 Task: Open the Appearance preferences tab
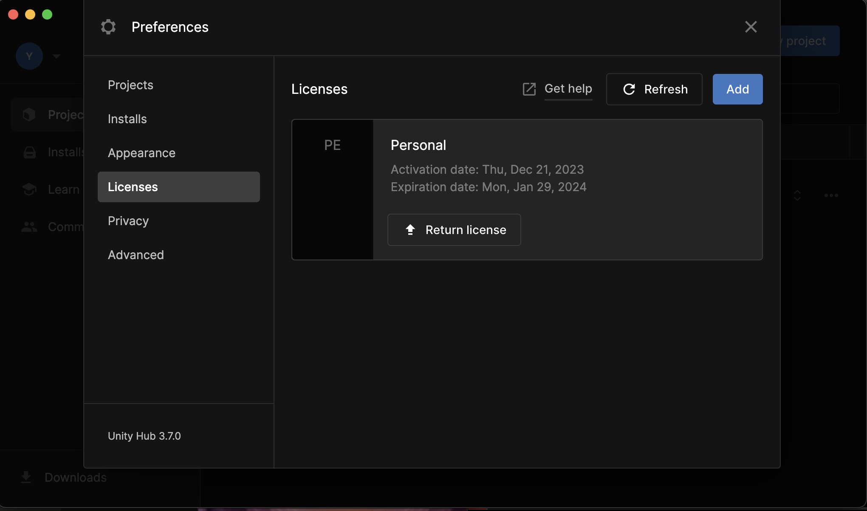click(x=141, y=153)
